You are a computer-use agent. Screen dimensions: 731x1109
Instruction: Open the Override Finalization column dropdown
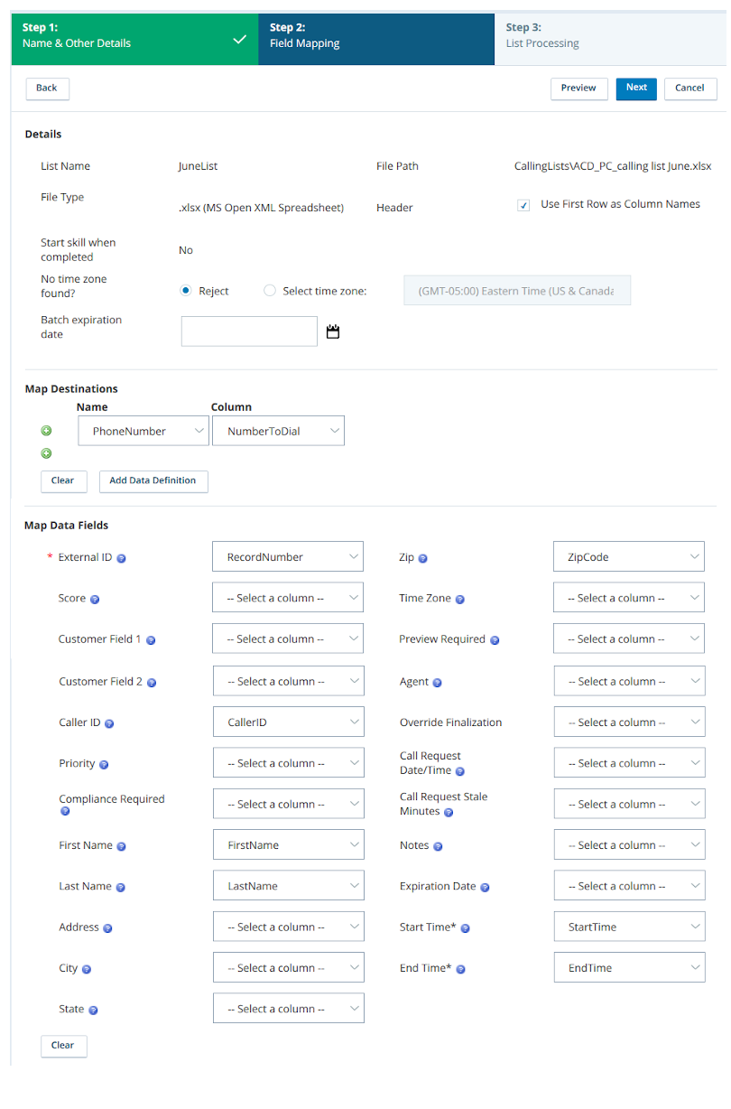coord(629,722)
